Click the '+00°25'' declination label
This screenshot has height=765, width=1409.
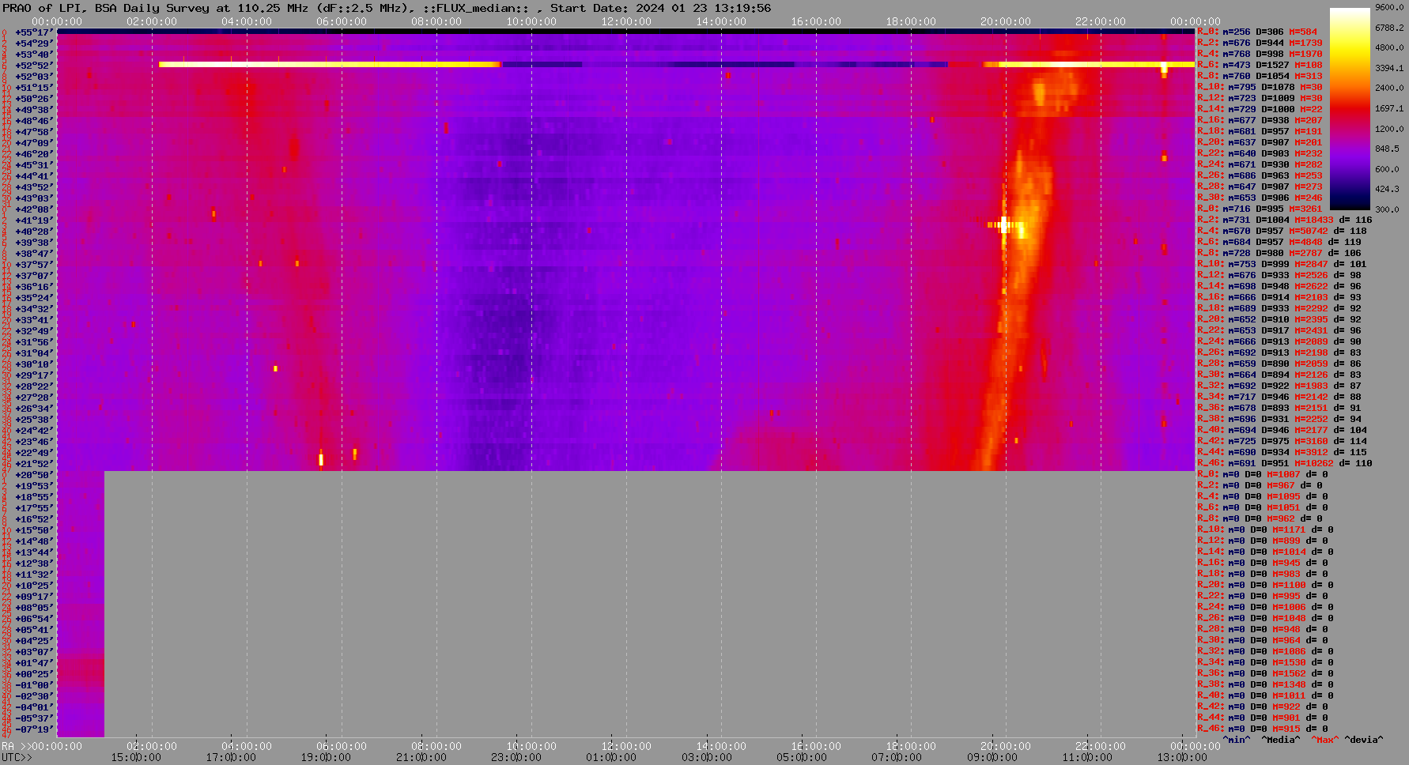34,674
